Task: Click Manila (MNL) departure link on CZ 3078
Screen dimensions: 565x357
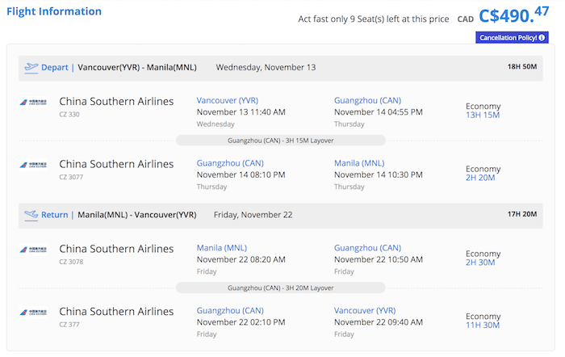Action: click(x=222, y=248)
